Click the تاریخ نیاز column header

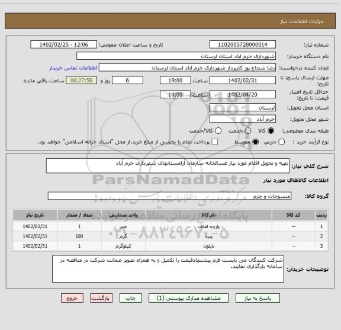[x=35, y=215]
